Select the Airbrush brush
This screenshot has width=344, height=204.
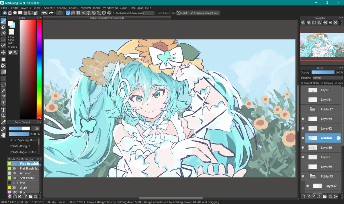click(x=23, y=173)
